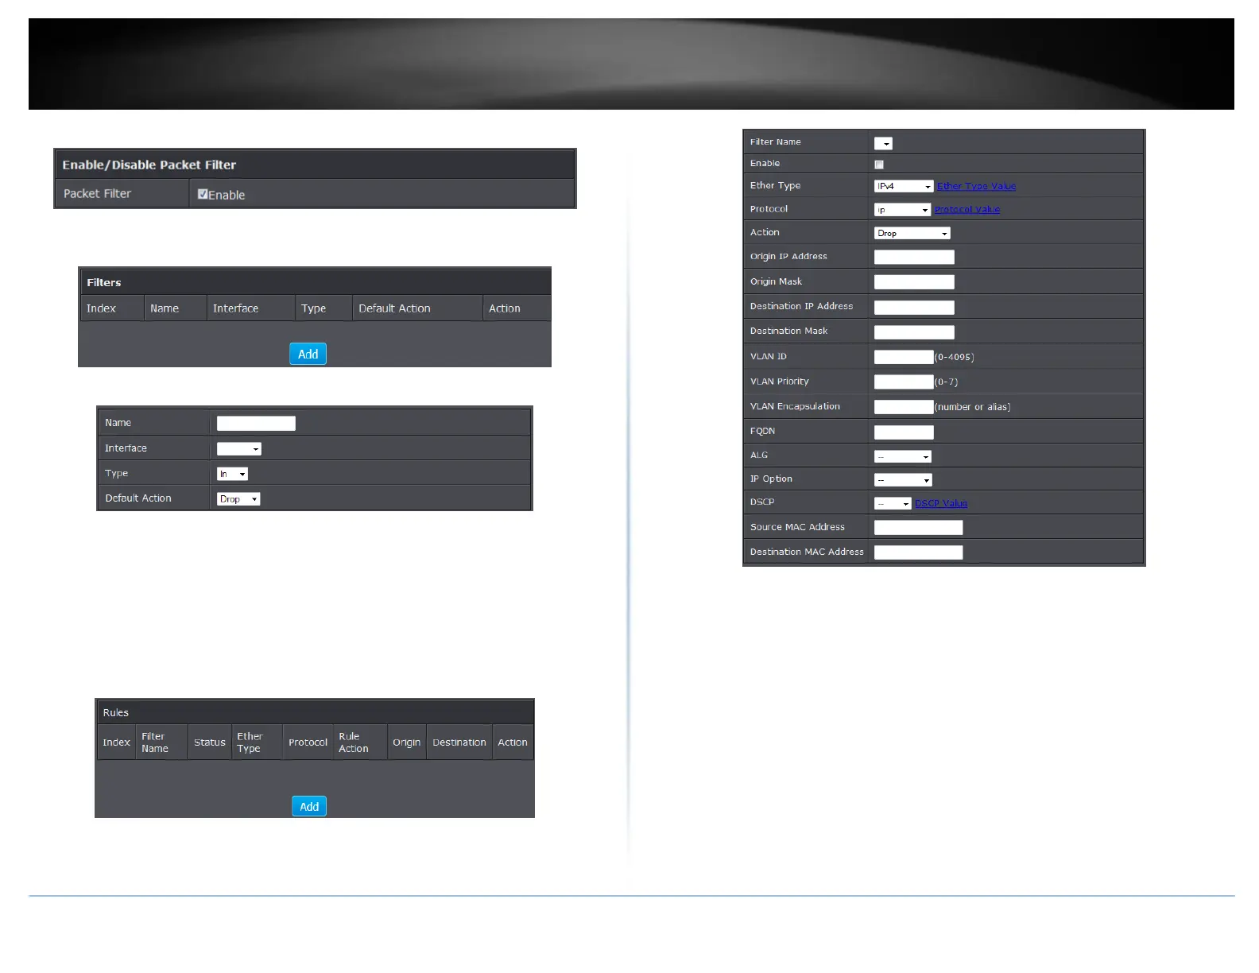Focus the Source MAC Address field
The width and height of the screenshot is (1259, 973).
(x=918, y=528)
